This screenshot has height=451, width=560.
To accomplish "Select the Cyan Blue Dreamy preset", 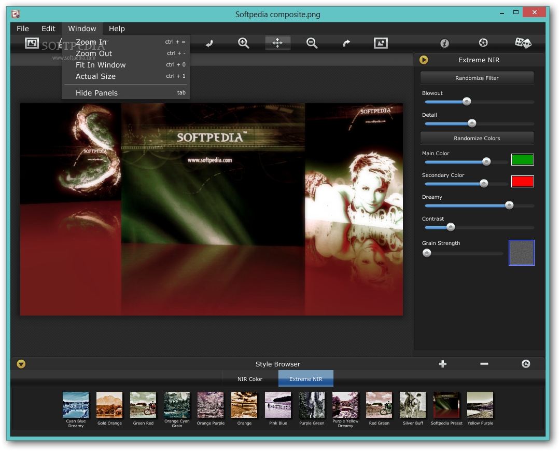I will [x=76, y=405].
